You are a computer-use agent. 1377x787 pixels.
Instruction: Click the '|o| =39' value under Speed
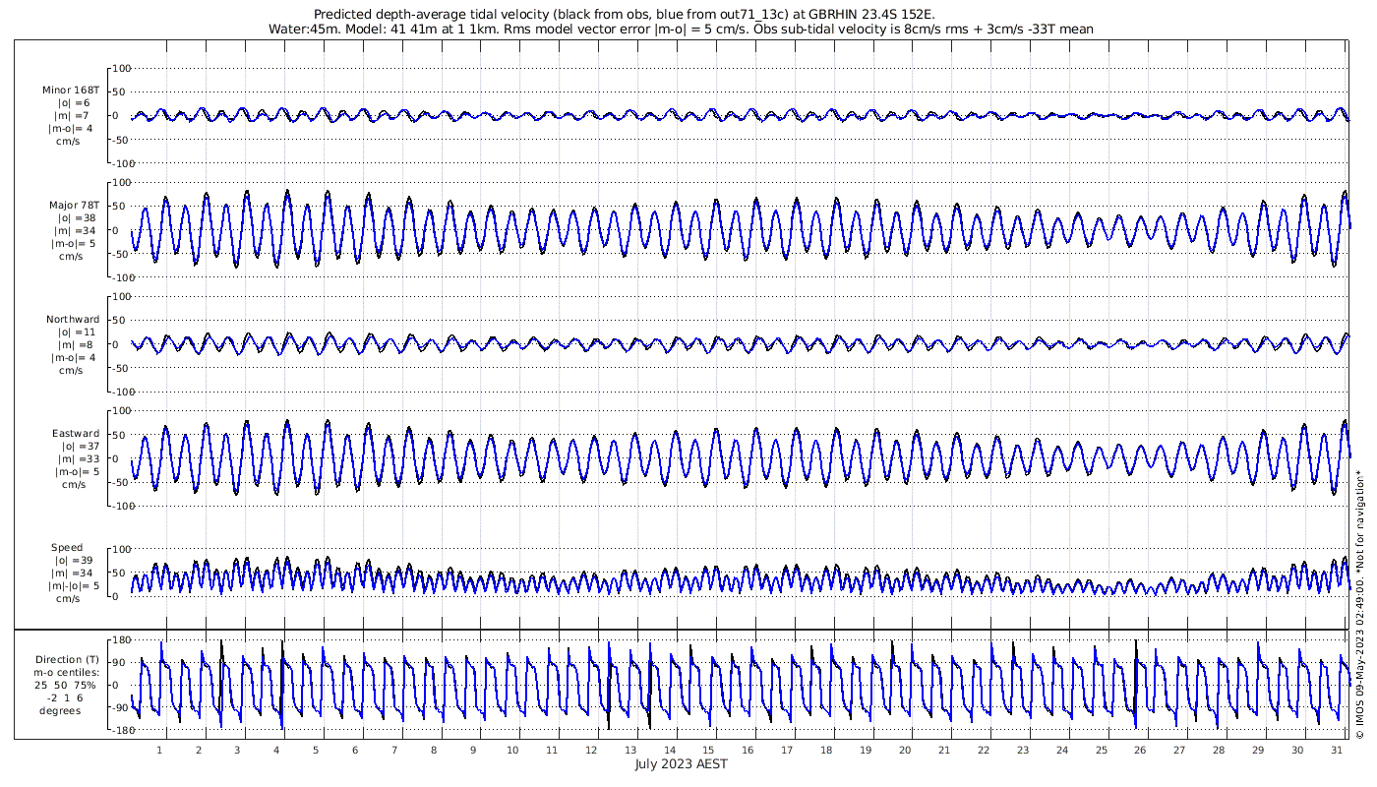[74, 561]
